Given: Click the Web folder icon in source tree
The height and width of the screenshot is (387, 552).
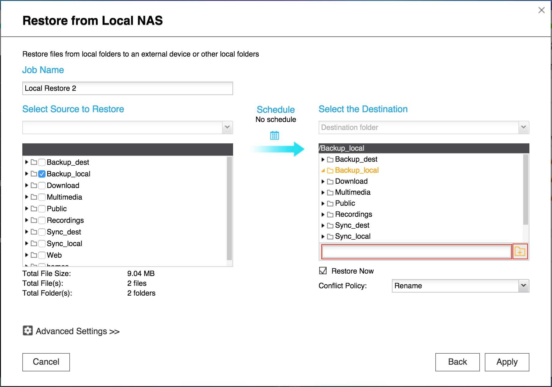Looking at the screenshot, I should pyautogui.click(x=34, y=255).
